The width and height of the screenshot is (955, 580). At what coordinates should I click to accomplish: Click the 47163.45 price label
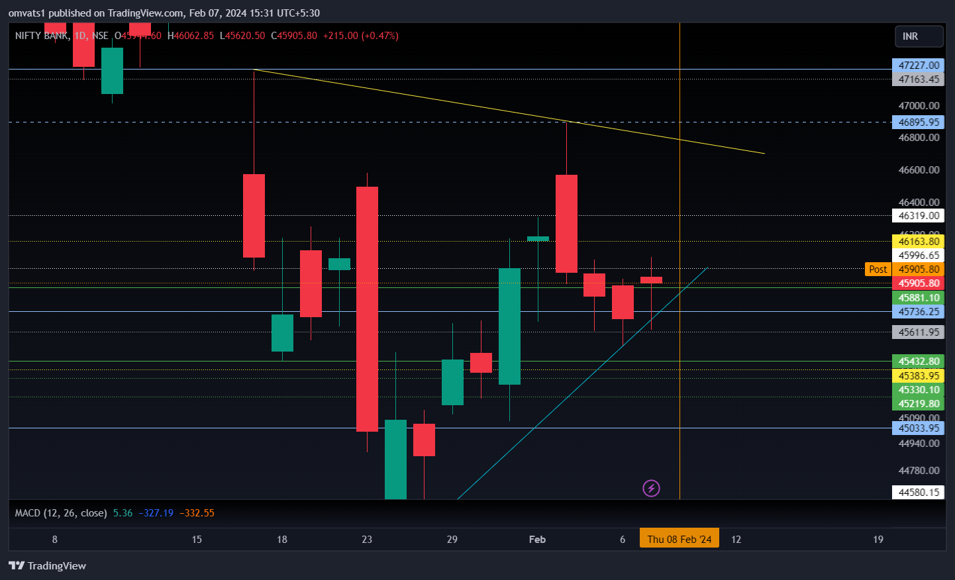click(x=919, y=79)
